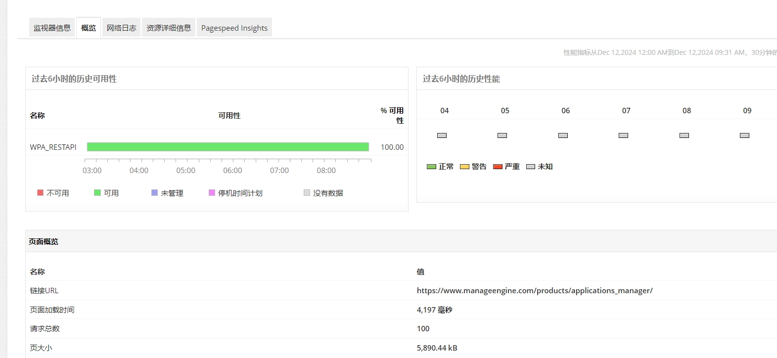The width and height of the screenshot is (777, 358).
Task: Click the status box under hour 05
Action: pos(503,135)
